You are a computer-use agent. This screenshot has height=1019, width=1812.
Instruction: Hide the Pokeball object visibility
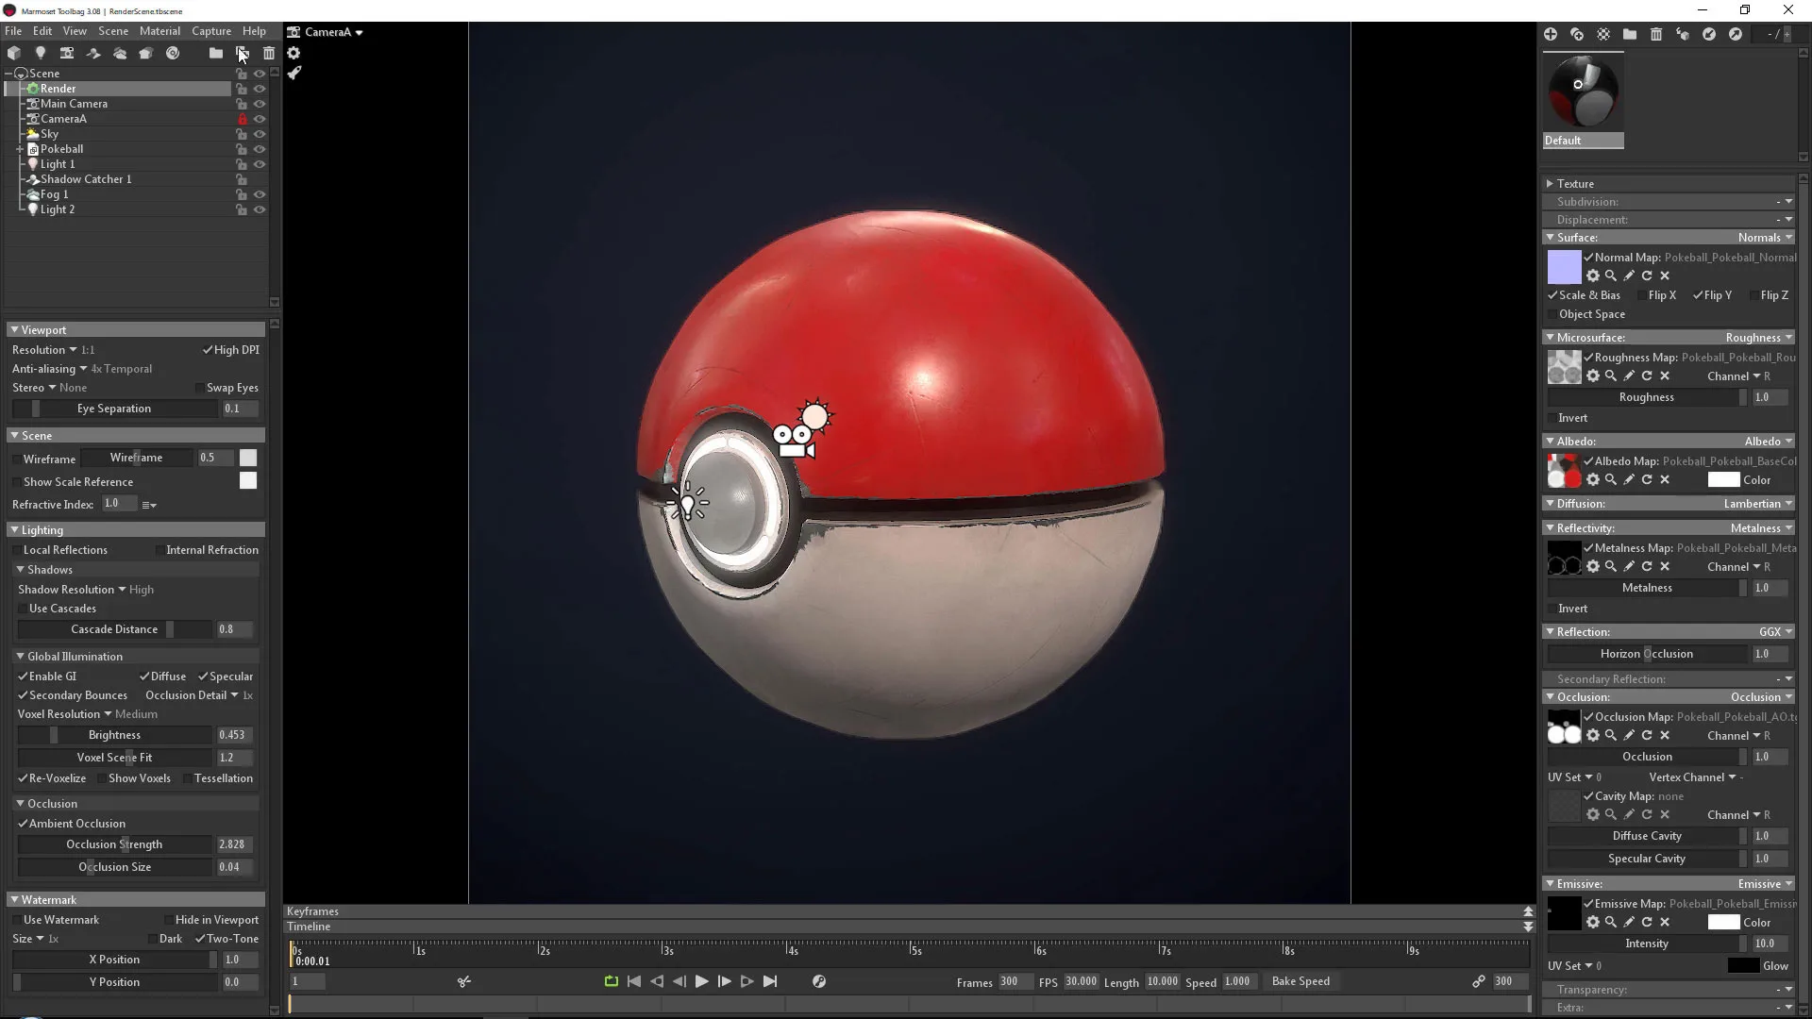point(260,149)
